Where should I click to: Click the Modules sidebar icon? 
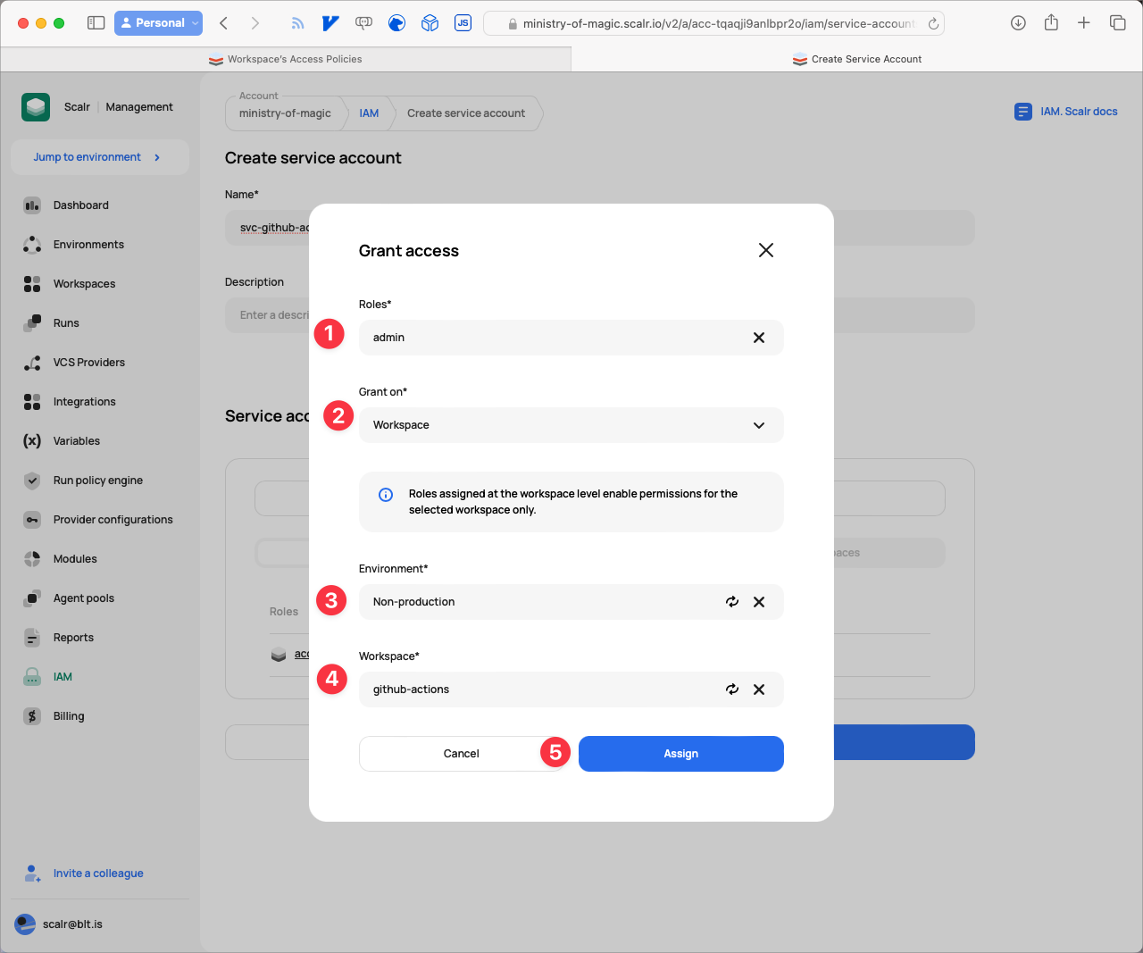click(32, 559)
